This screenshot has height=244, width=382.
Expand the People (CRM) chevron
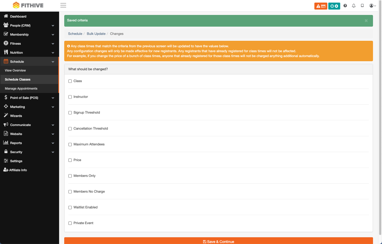pyautogui.click(x=53, y=26)
